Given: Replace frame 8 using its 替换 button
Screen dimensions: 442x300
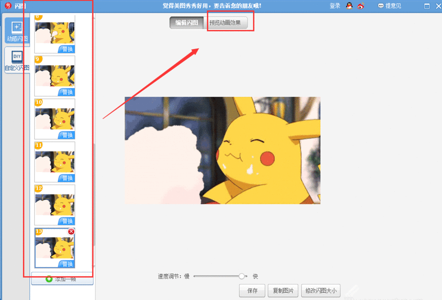Looking at the screenshot, I should point(66,49).
